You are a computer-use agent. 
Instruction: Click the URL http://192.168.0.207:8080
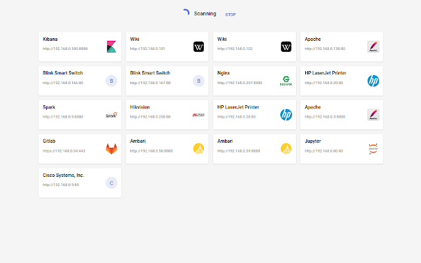(239, 83)
